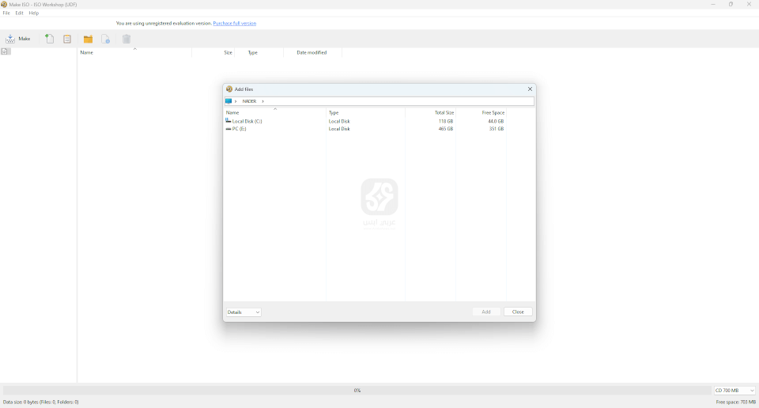The image size is (759, 408).
Task: Sort by Total Size column header
Action: tap(444, 113)
